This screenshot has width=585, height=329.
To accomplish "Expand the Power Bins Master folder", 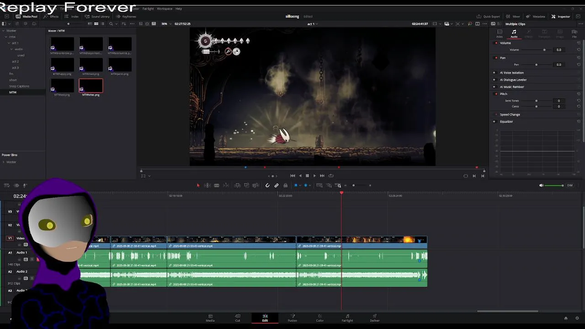I will [x=4, y=162].
